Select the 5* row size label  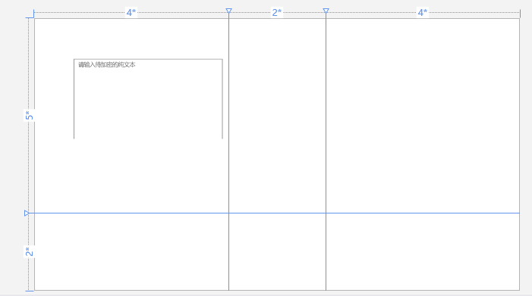tap(29, 115)
